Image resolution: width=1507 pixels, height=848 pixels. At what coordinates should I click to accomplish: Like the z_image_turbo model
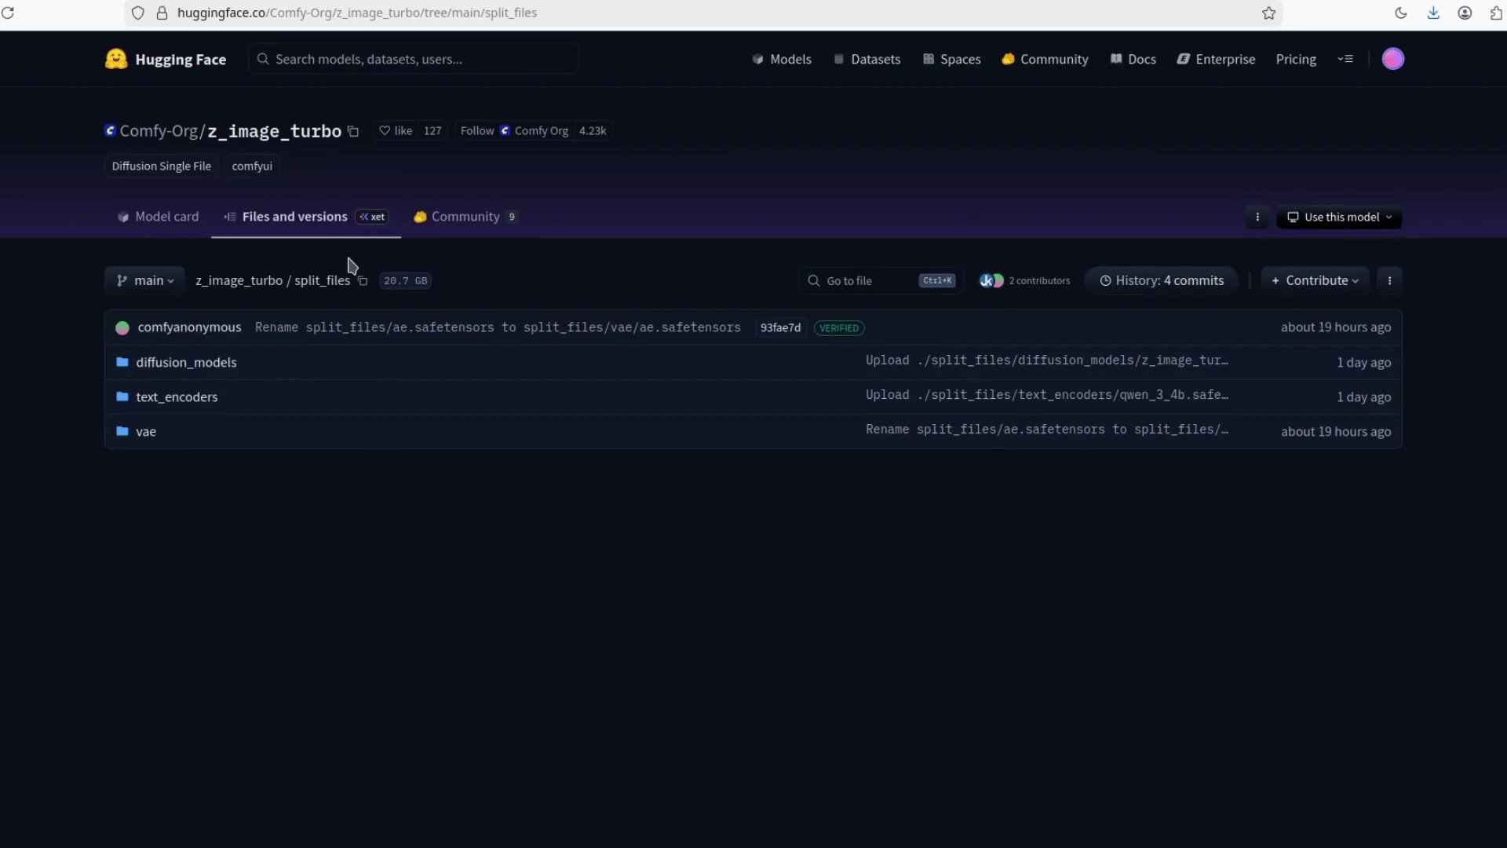click(395, 131)
